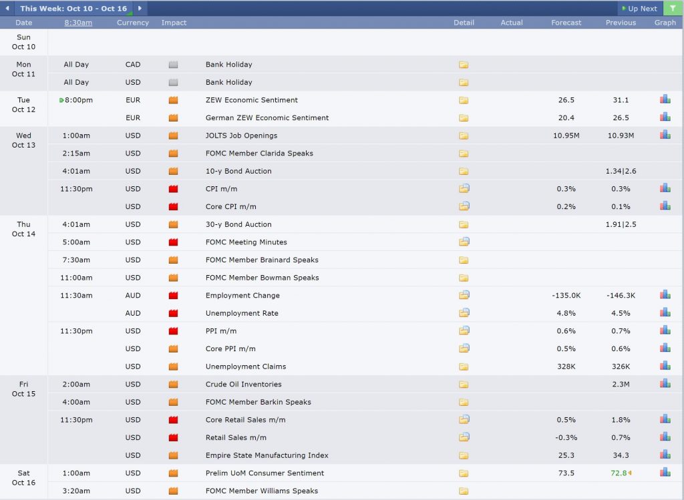
Task: Click orange impact icon for JOLTS Job Openings
Action: click(x=173, y=136)
